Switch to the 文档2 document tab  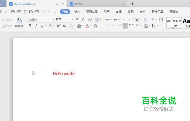(97, 4)
